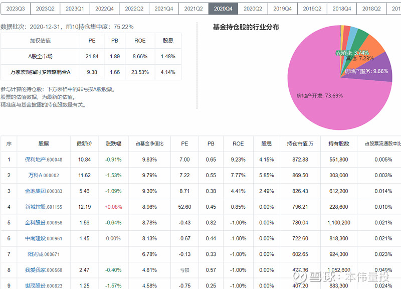Switch to the 2019Q2 tab
The width and height of the screenshot is (401, 289).
point(312,9)
